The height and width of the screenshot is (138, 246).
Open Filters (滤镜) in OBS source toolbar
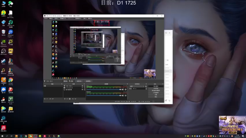[x=71, y=81]
